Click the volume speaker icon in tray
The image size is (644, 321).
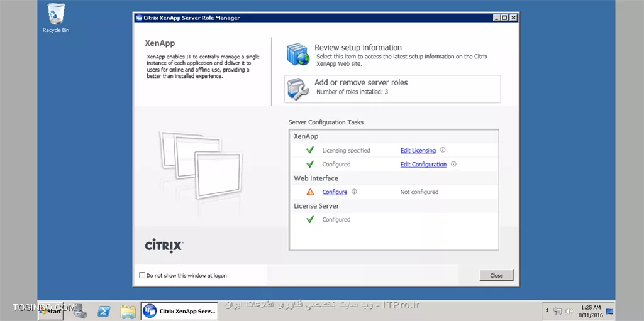[569, 311]
